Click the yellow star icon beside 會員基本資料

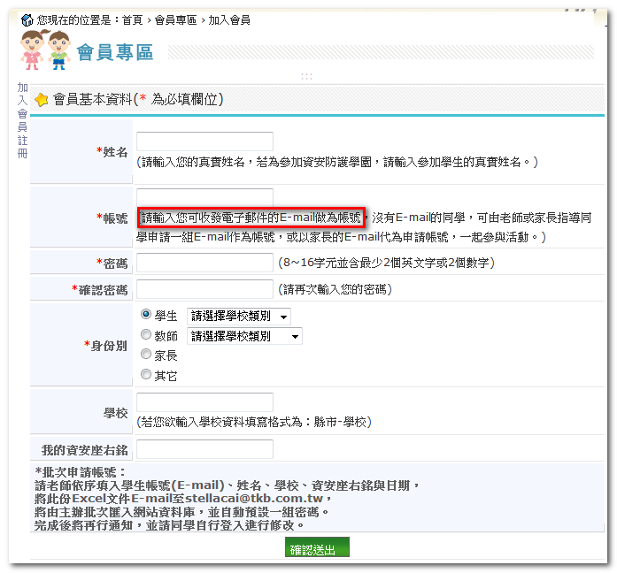click(x=42, y=100)
